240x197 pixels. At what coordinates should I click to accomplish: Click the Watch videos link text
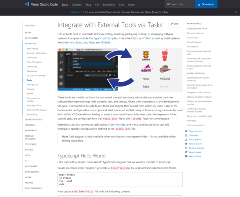(195, 156)
